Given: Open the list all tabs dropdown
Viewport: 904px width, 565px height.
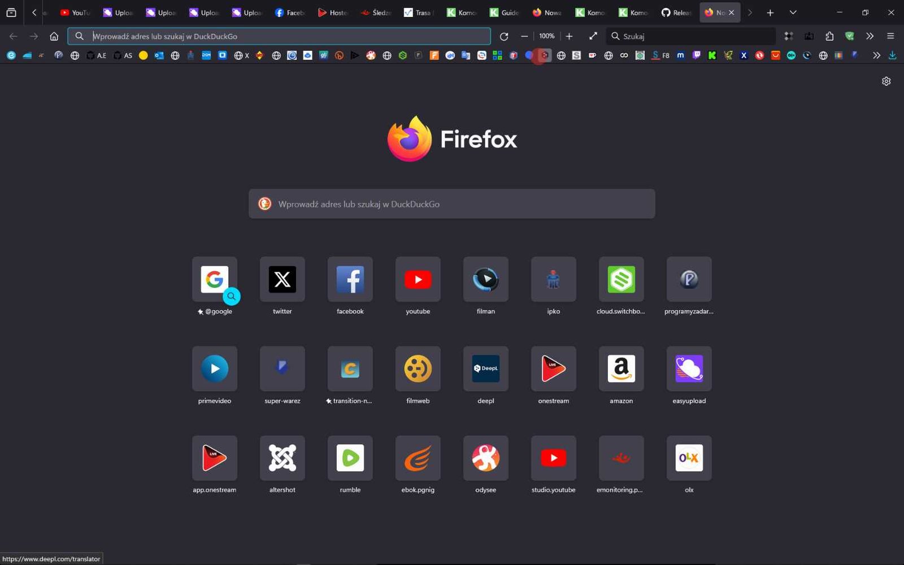Looking at the screenshot, I should 793,12.
